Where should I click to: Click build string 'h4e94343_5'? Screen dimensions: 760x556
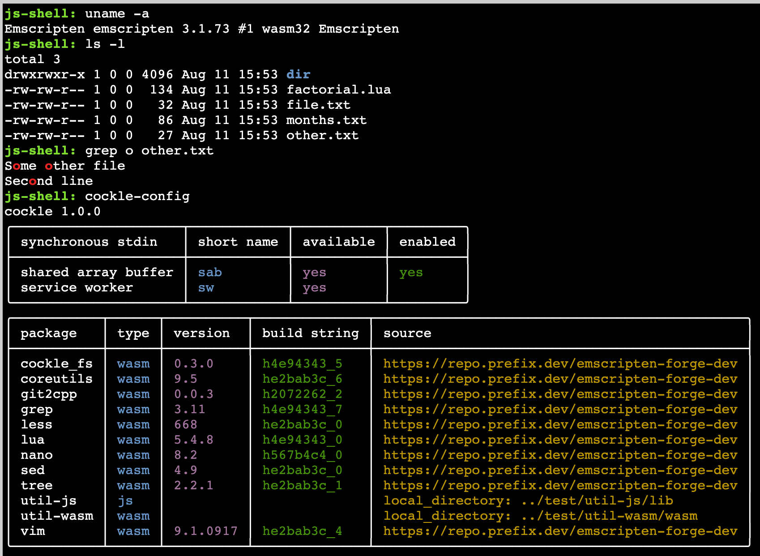pos(303,364)
